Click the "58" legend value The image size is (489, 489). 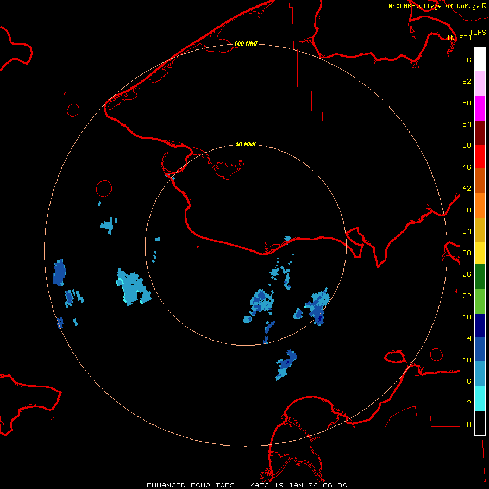pyautogui.click(x=467, y=103)
